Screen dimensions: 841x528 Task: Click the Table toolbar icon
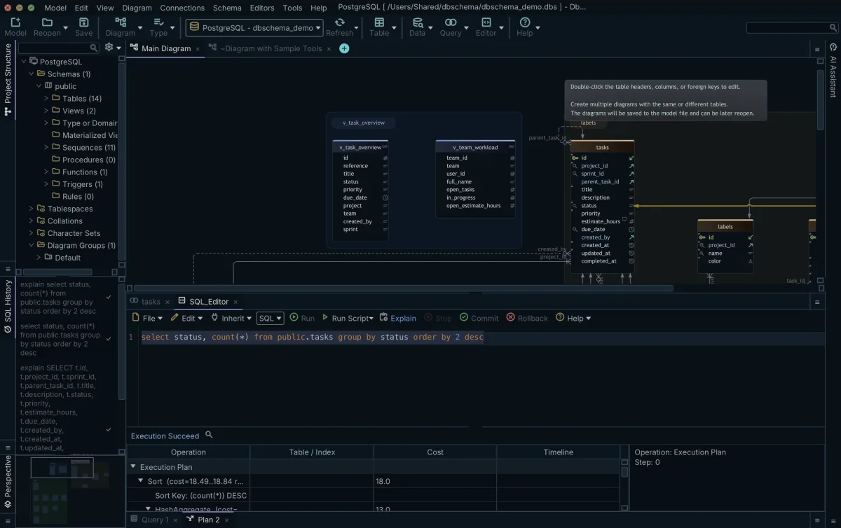[379, 23]
